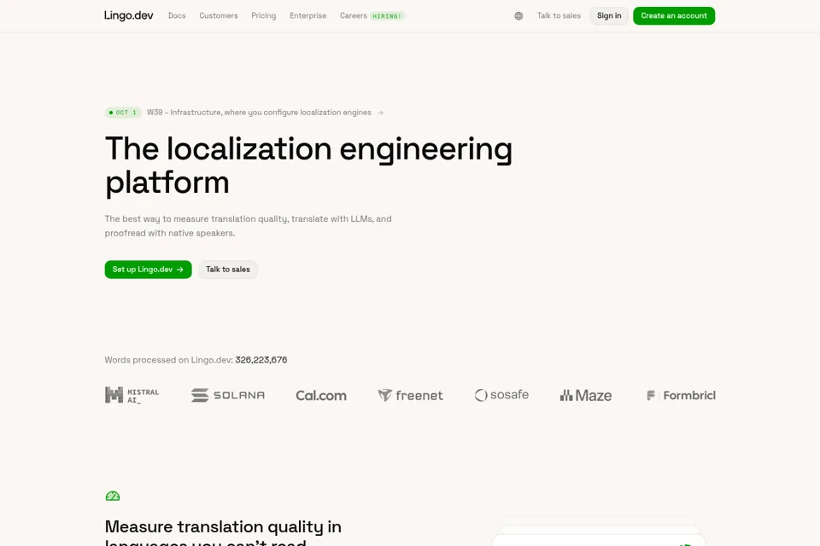Click the green gauge icon above Measure heading
The image size is (820, 546).
coord(113,496)
